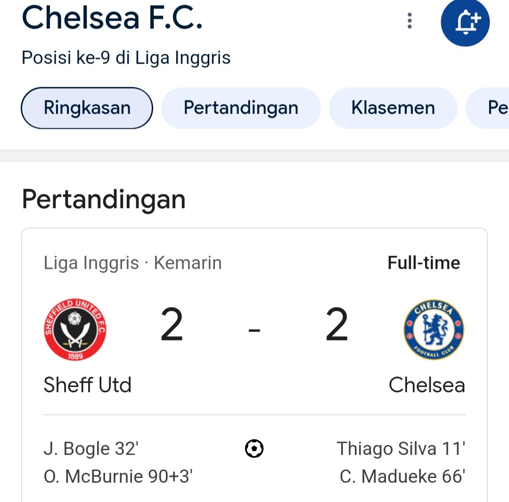Click the soccer ball goals icon

tap(254, 448)
